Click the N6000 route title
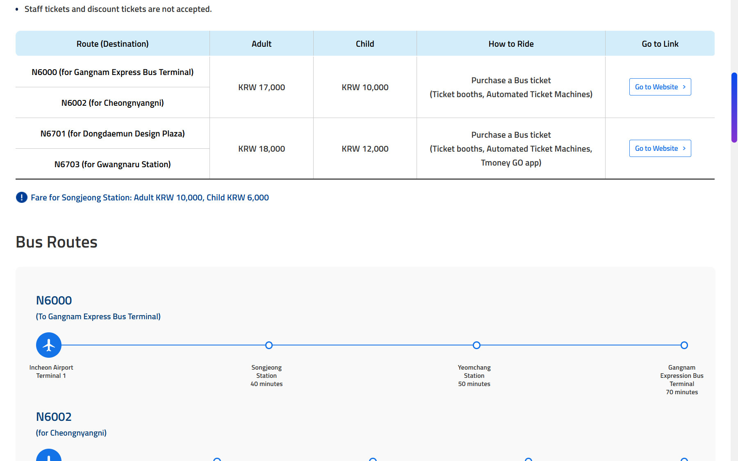 (54, 300)
